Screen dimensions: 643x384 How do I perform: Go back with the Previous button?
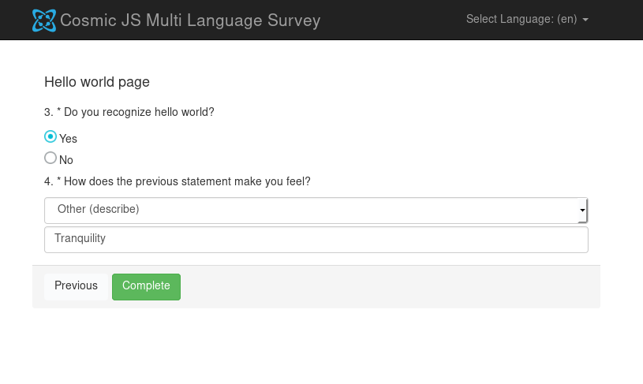coord(76,286)
